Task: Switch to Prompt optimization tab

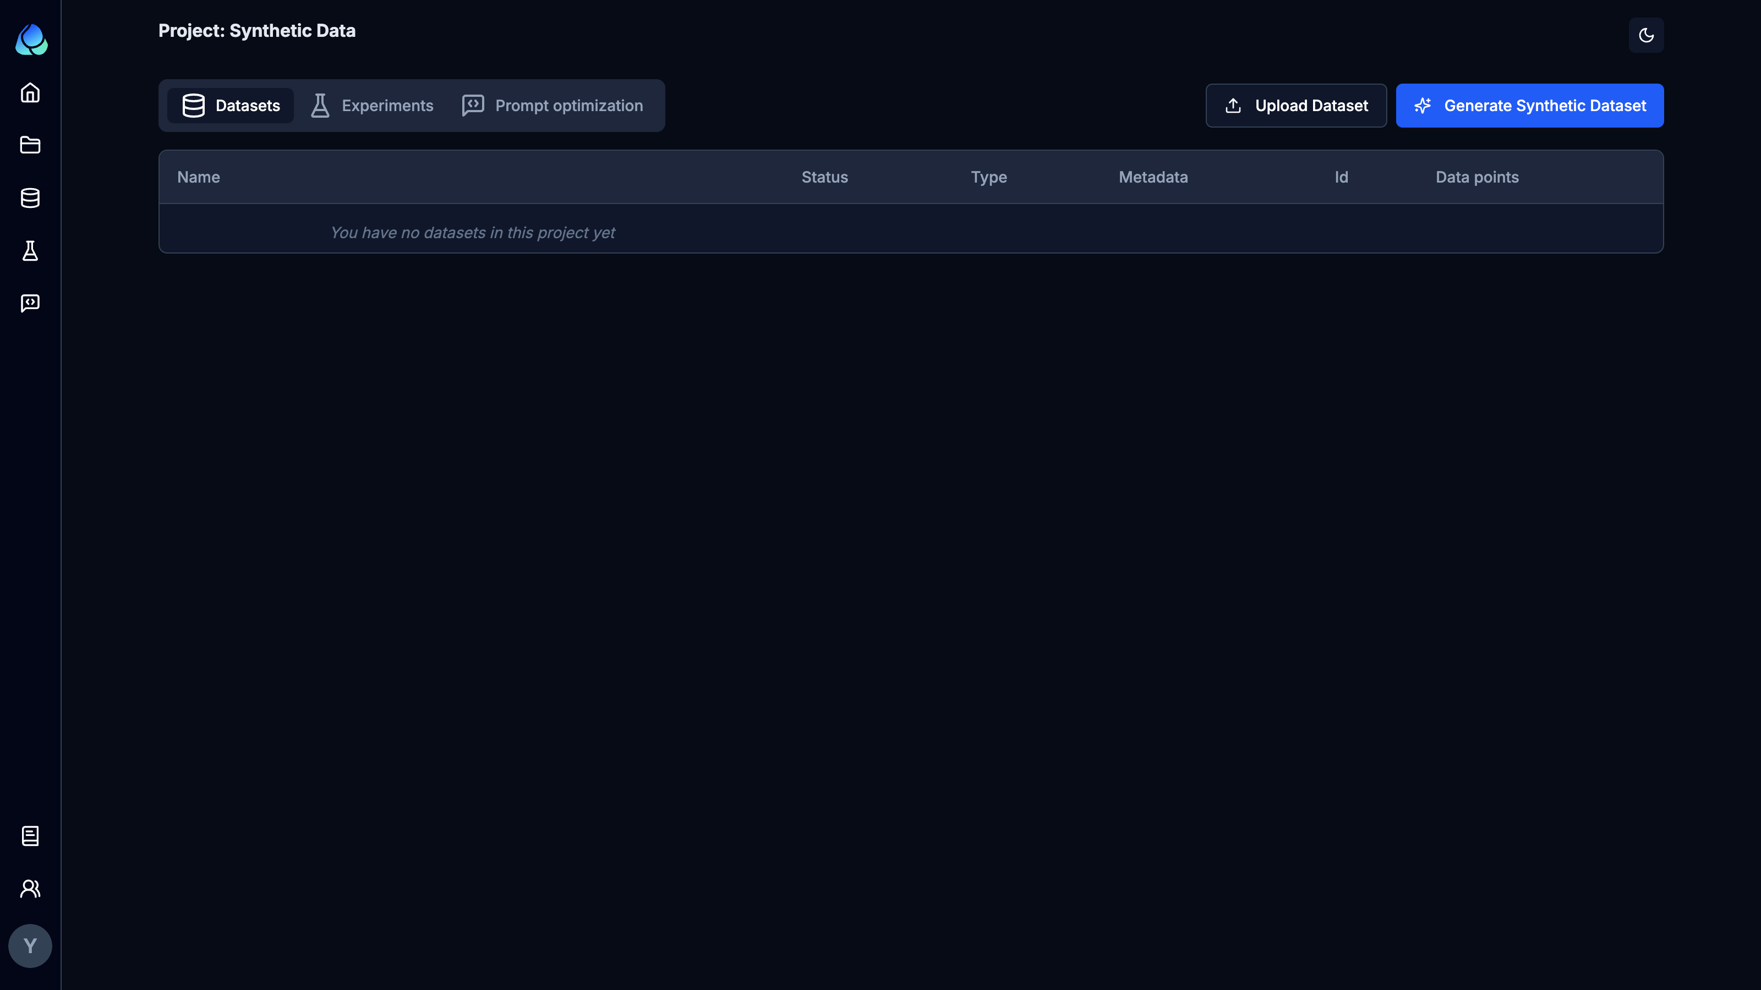Action: [x=553, y=105]
